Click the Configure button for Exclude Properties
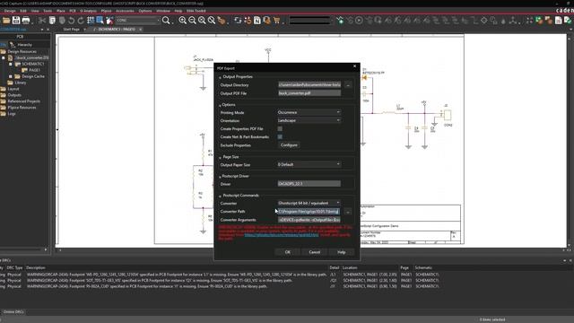This screenshot has width=574, height=323. [289, 145]
